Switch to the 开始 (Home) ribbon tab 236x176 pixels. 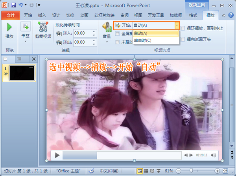(28, 15)
